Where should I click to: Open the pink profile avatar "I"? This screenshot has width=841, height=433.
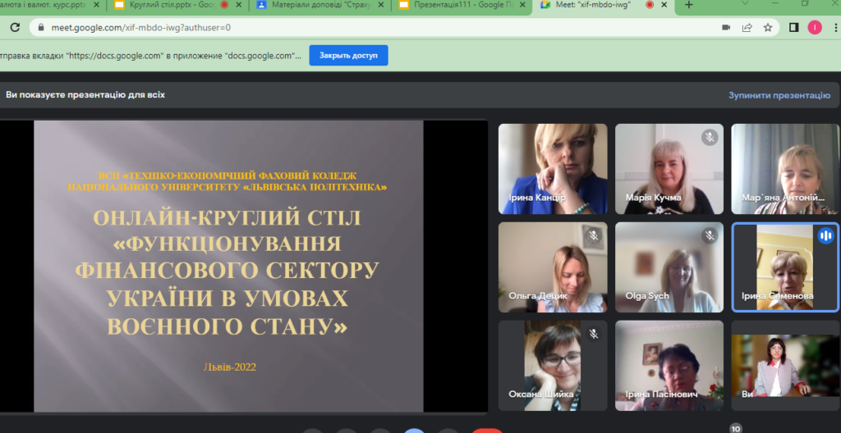click(x=815, y=27)
